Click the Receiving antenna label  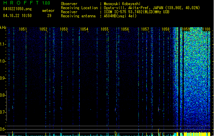[78, 16]
